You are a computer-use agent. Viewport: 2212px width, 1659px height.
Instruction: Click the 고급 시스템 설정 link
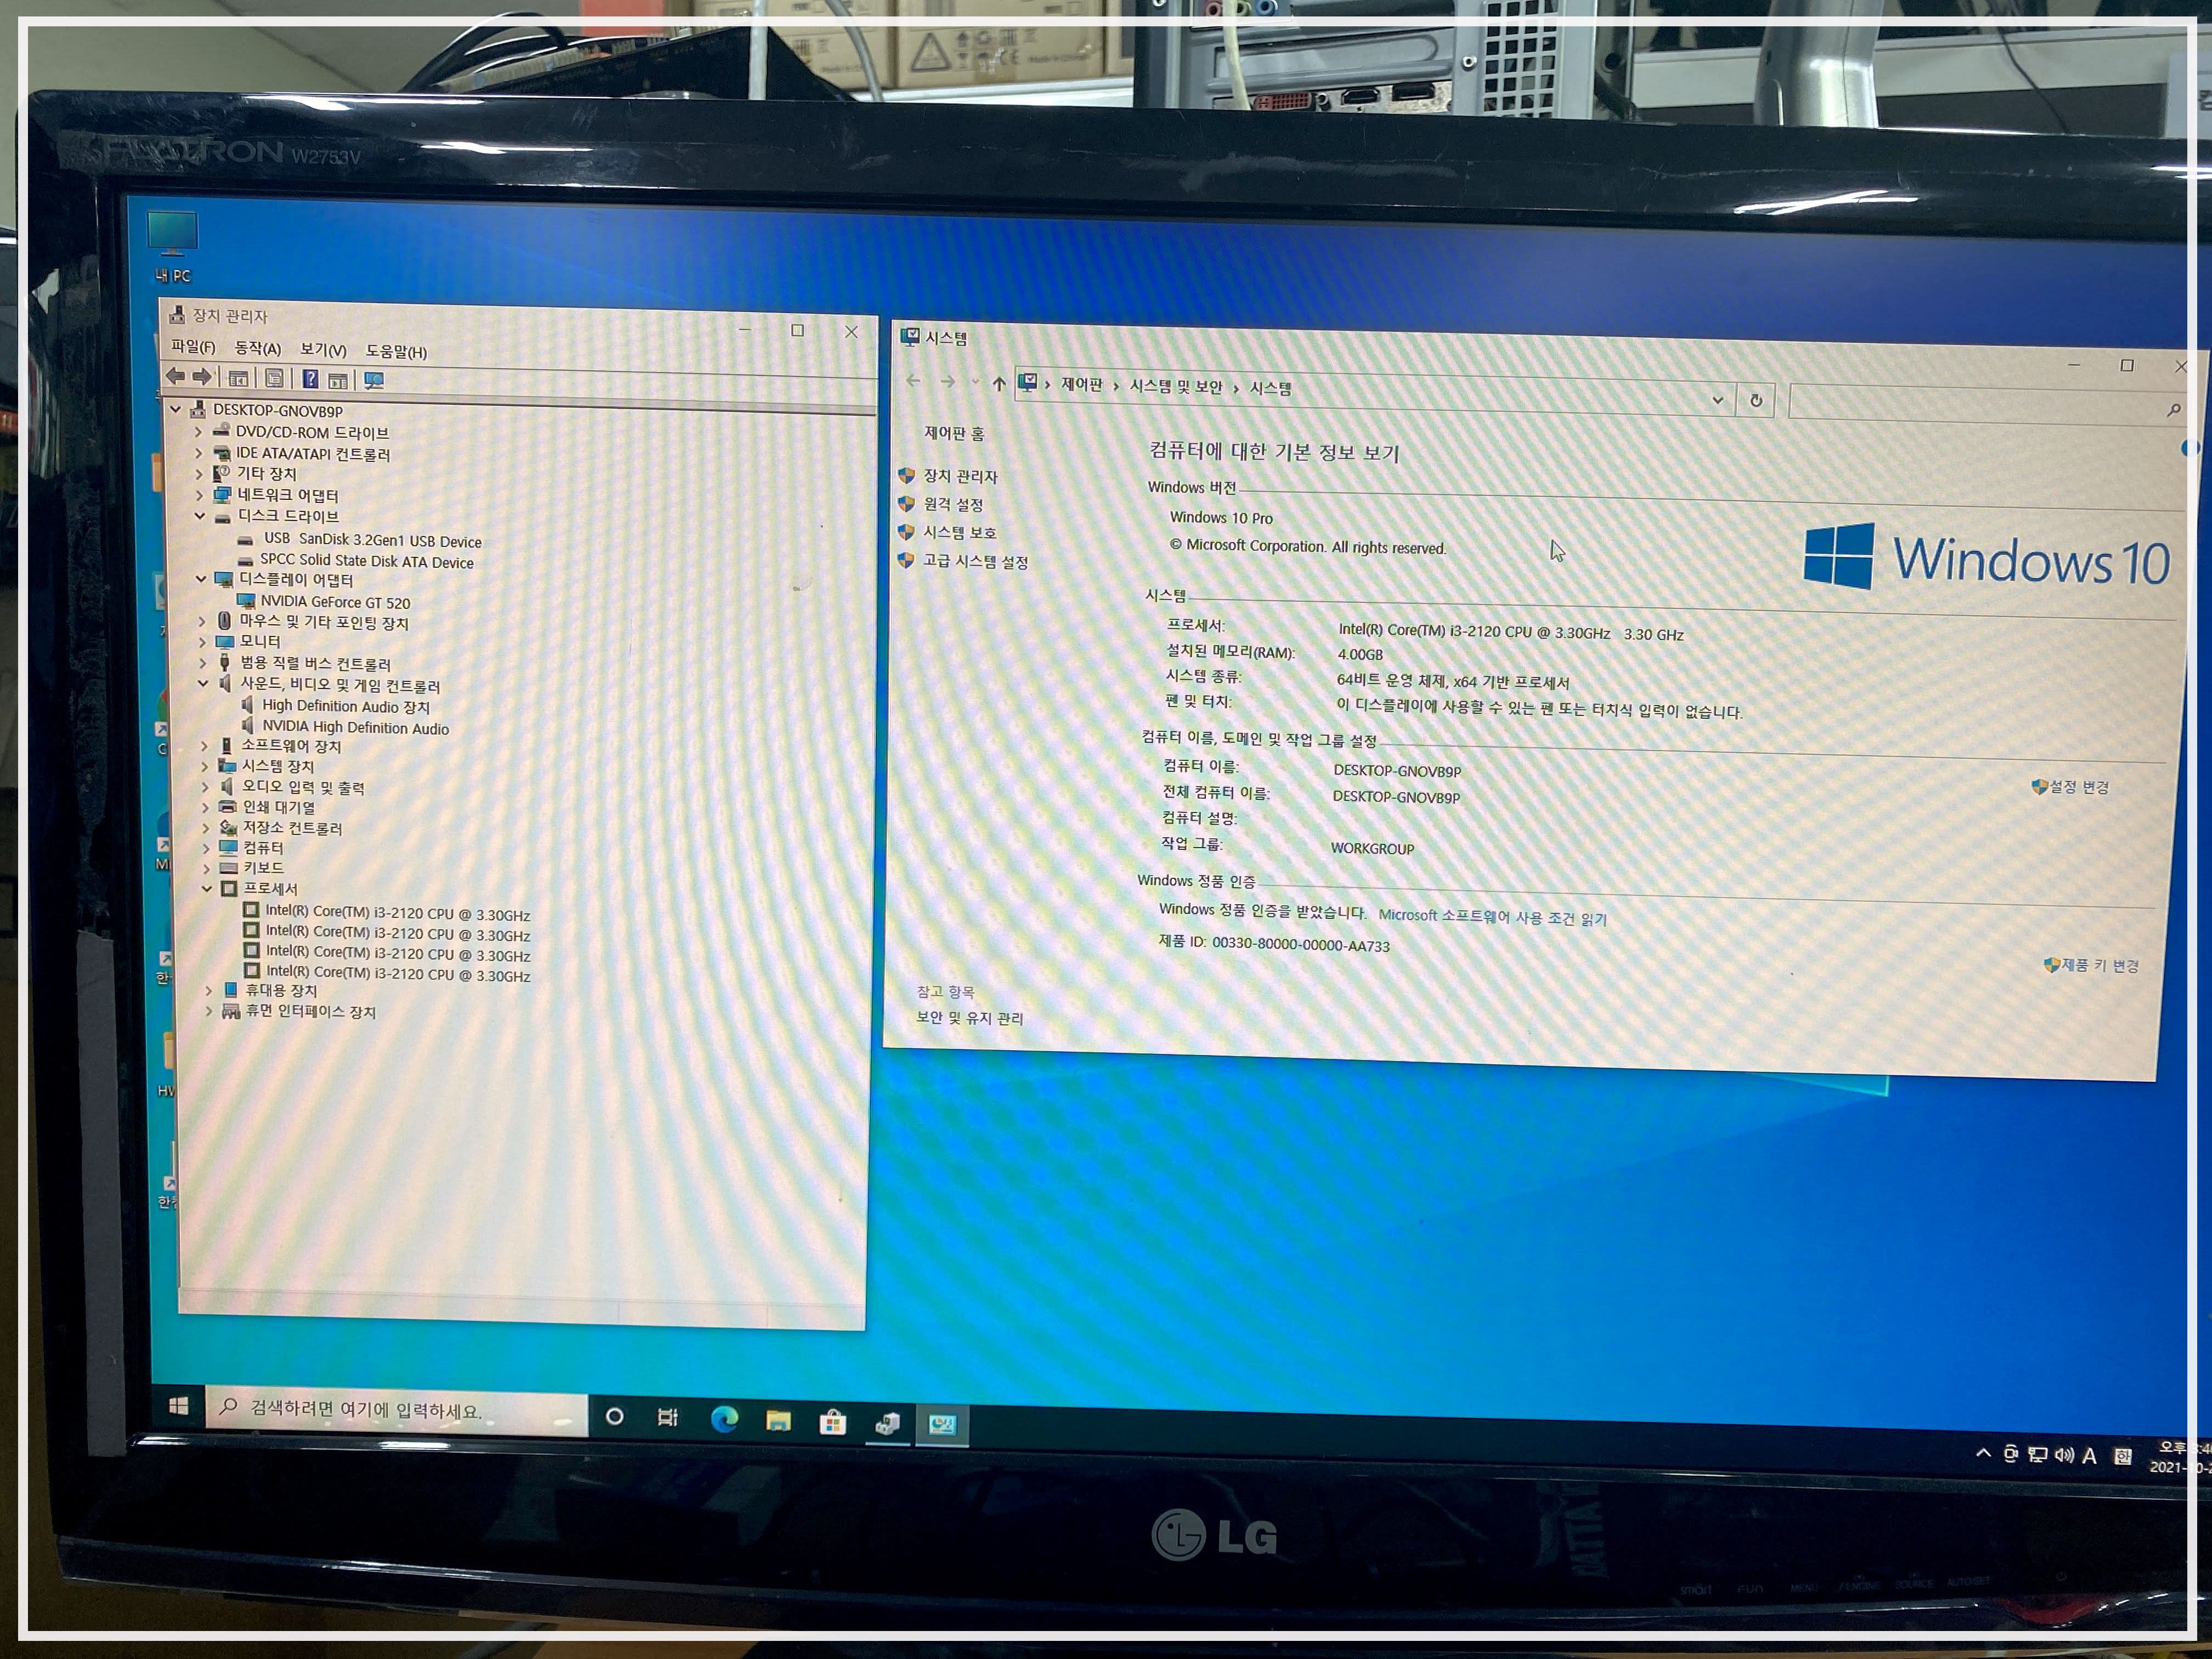[x=975, y=561]
